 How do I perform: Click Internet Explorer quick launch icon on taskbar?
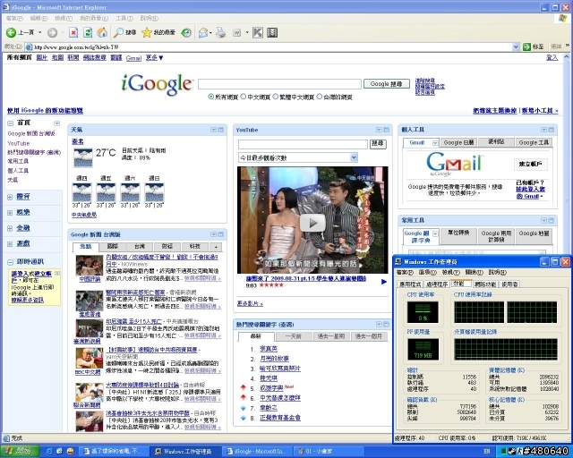(x=49, y=452)
